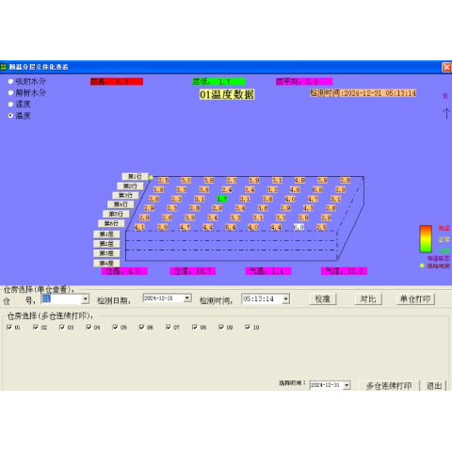
Task: Select the white highlighted cell 6.9
Action: (x=299, y=227)
